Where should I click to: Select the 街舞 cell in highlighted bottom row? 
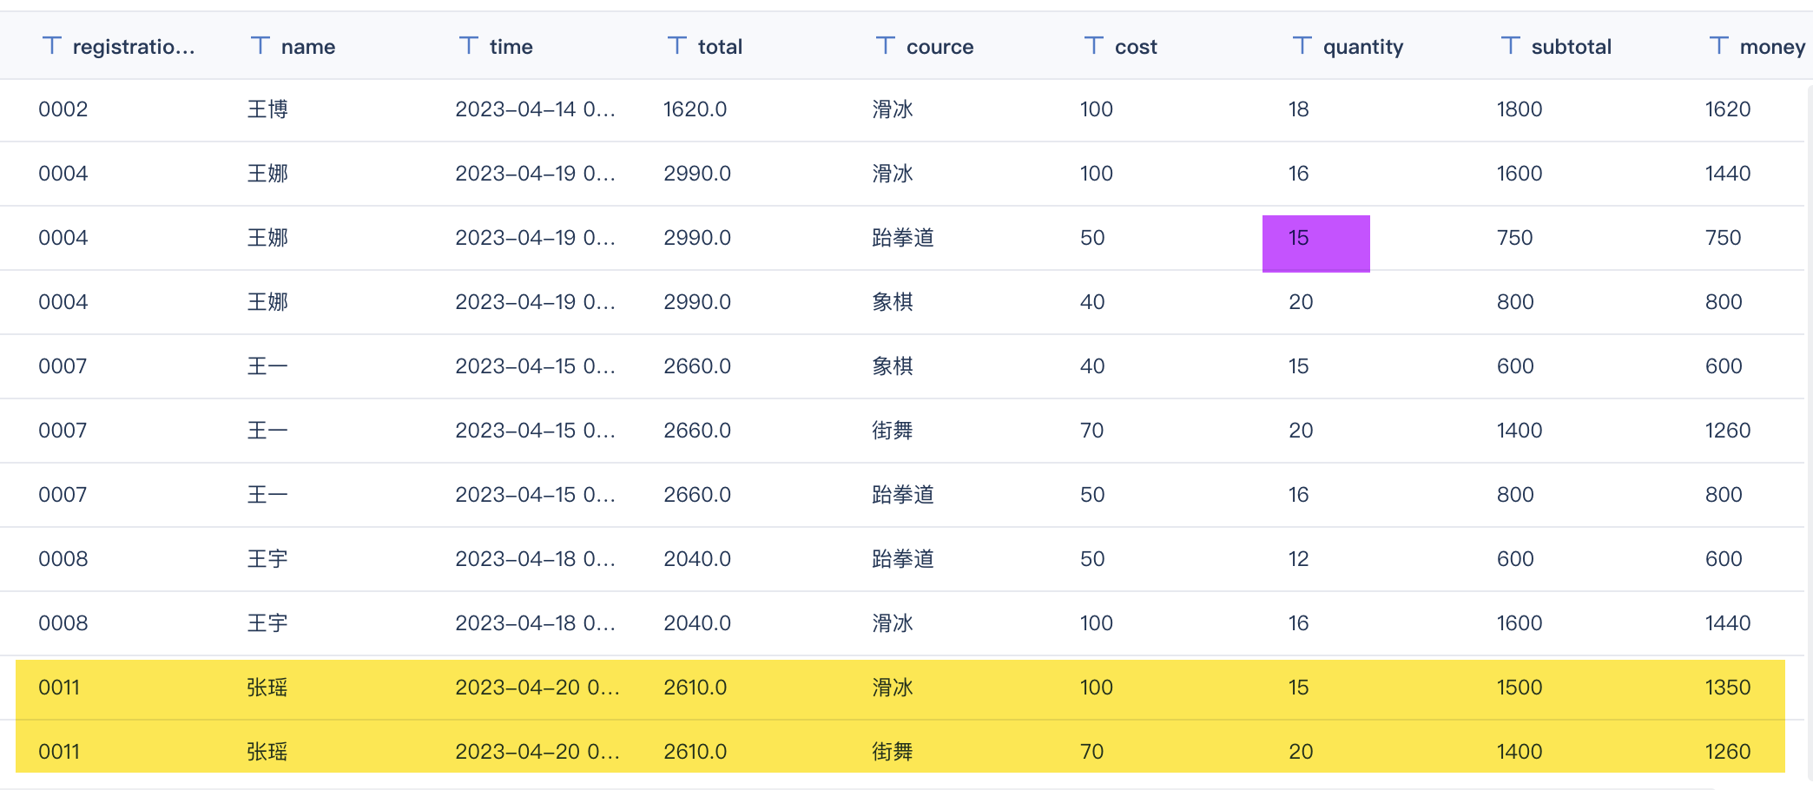point(893,752)
